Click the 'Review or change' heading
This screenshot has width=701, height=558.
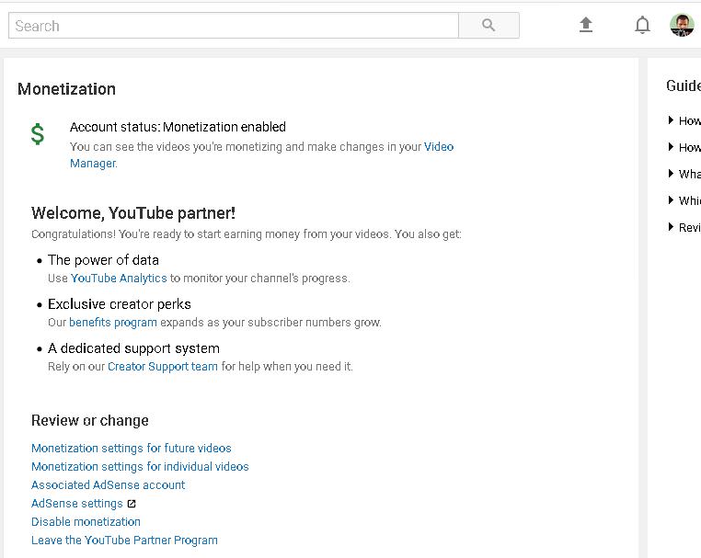90,420
